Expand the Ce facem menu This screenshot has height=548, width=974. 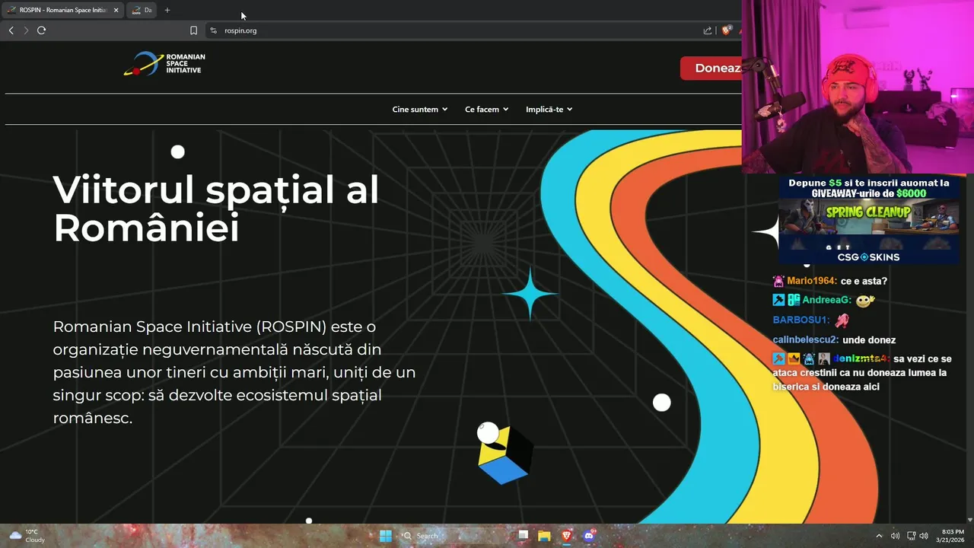point(487,110)
